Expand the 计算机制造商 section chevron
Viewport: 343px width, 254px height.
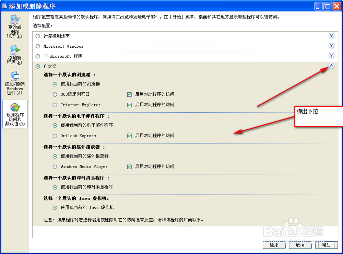click(332, 35)
